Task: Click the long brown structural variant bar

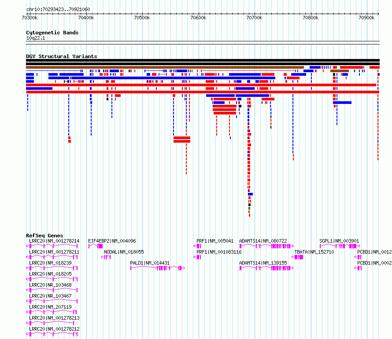Action: pyautogui.click(x=165, y=67)
